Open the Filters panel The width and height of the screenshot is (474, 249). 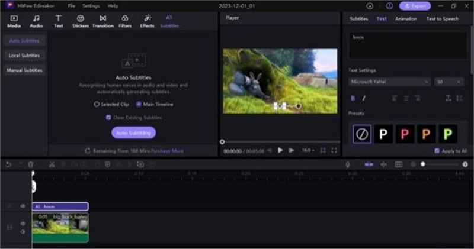(x=125, y=21)
